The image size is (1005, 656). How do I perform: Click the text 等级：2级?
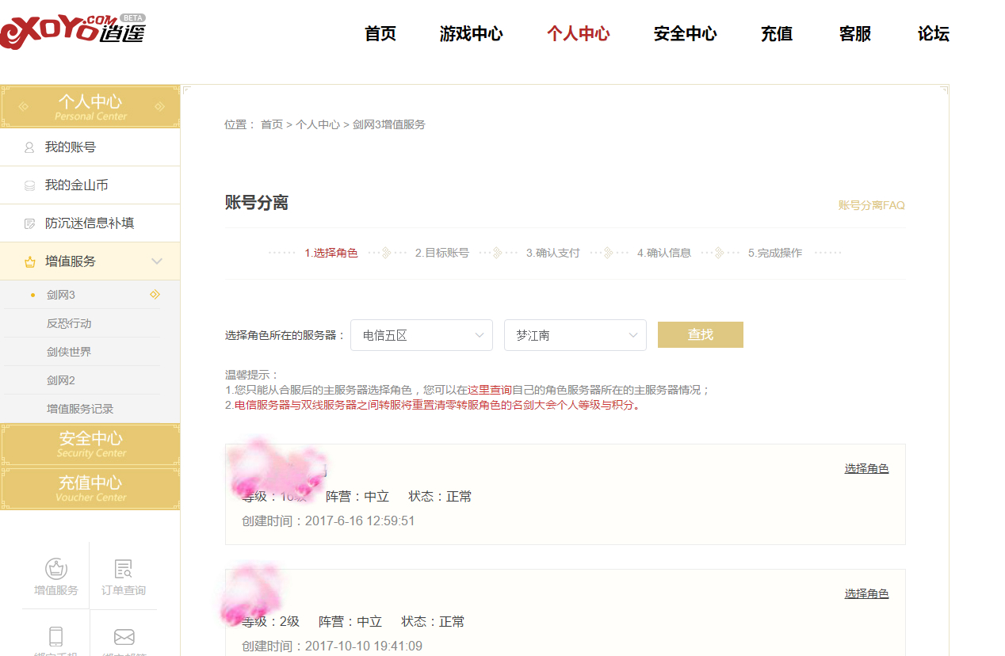pyautogui.click(x=271, y=622)
